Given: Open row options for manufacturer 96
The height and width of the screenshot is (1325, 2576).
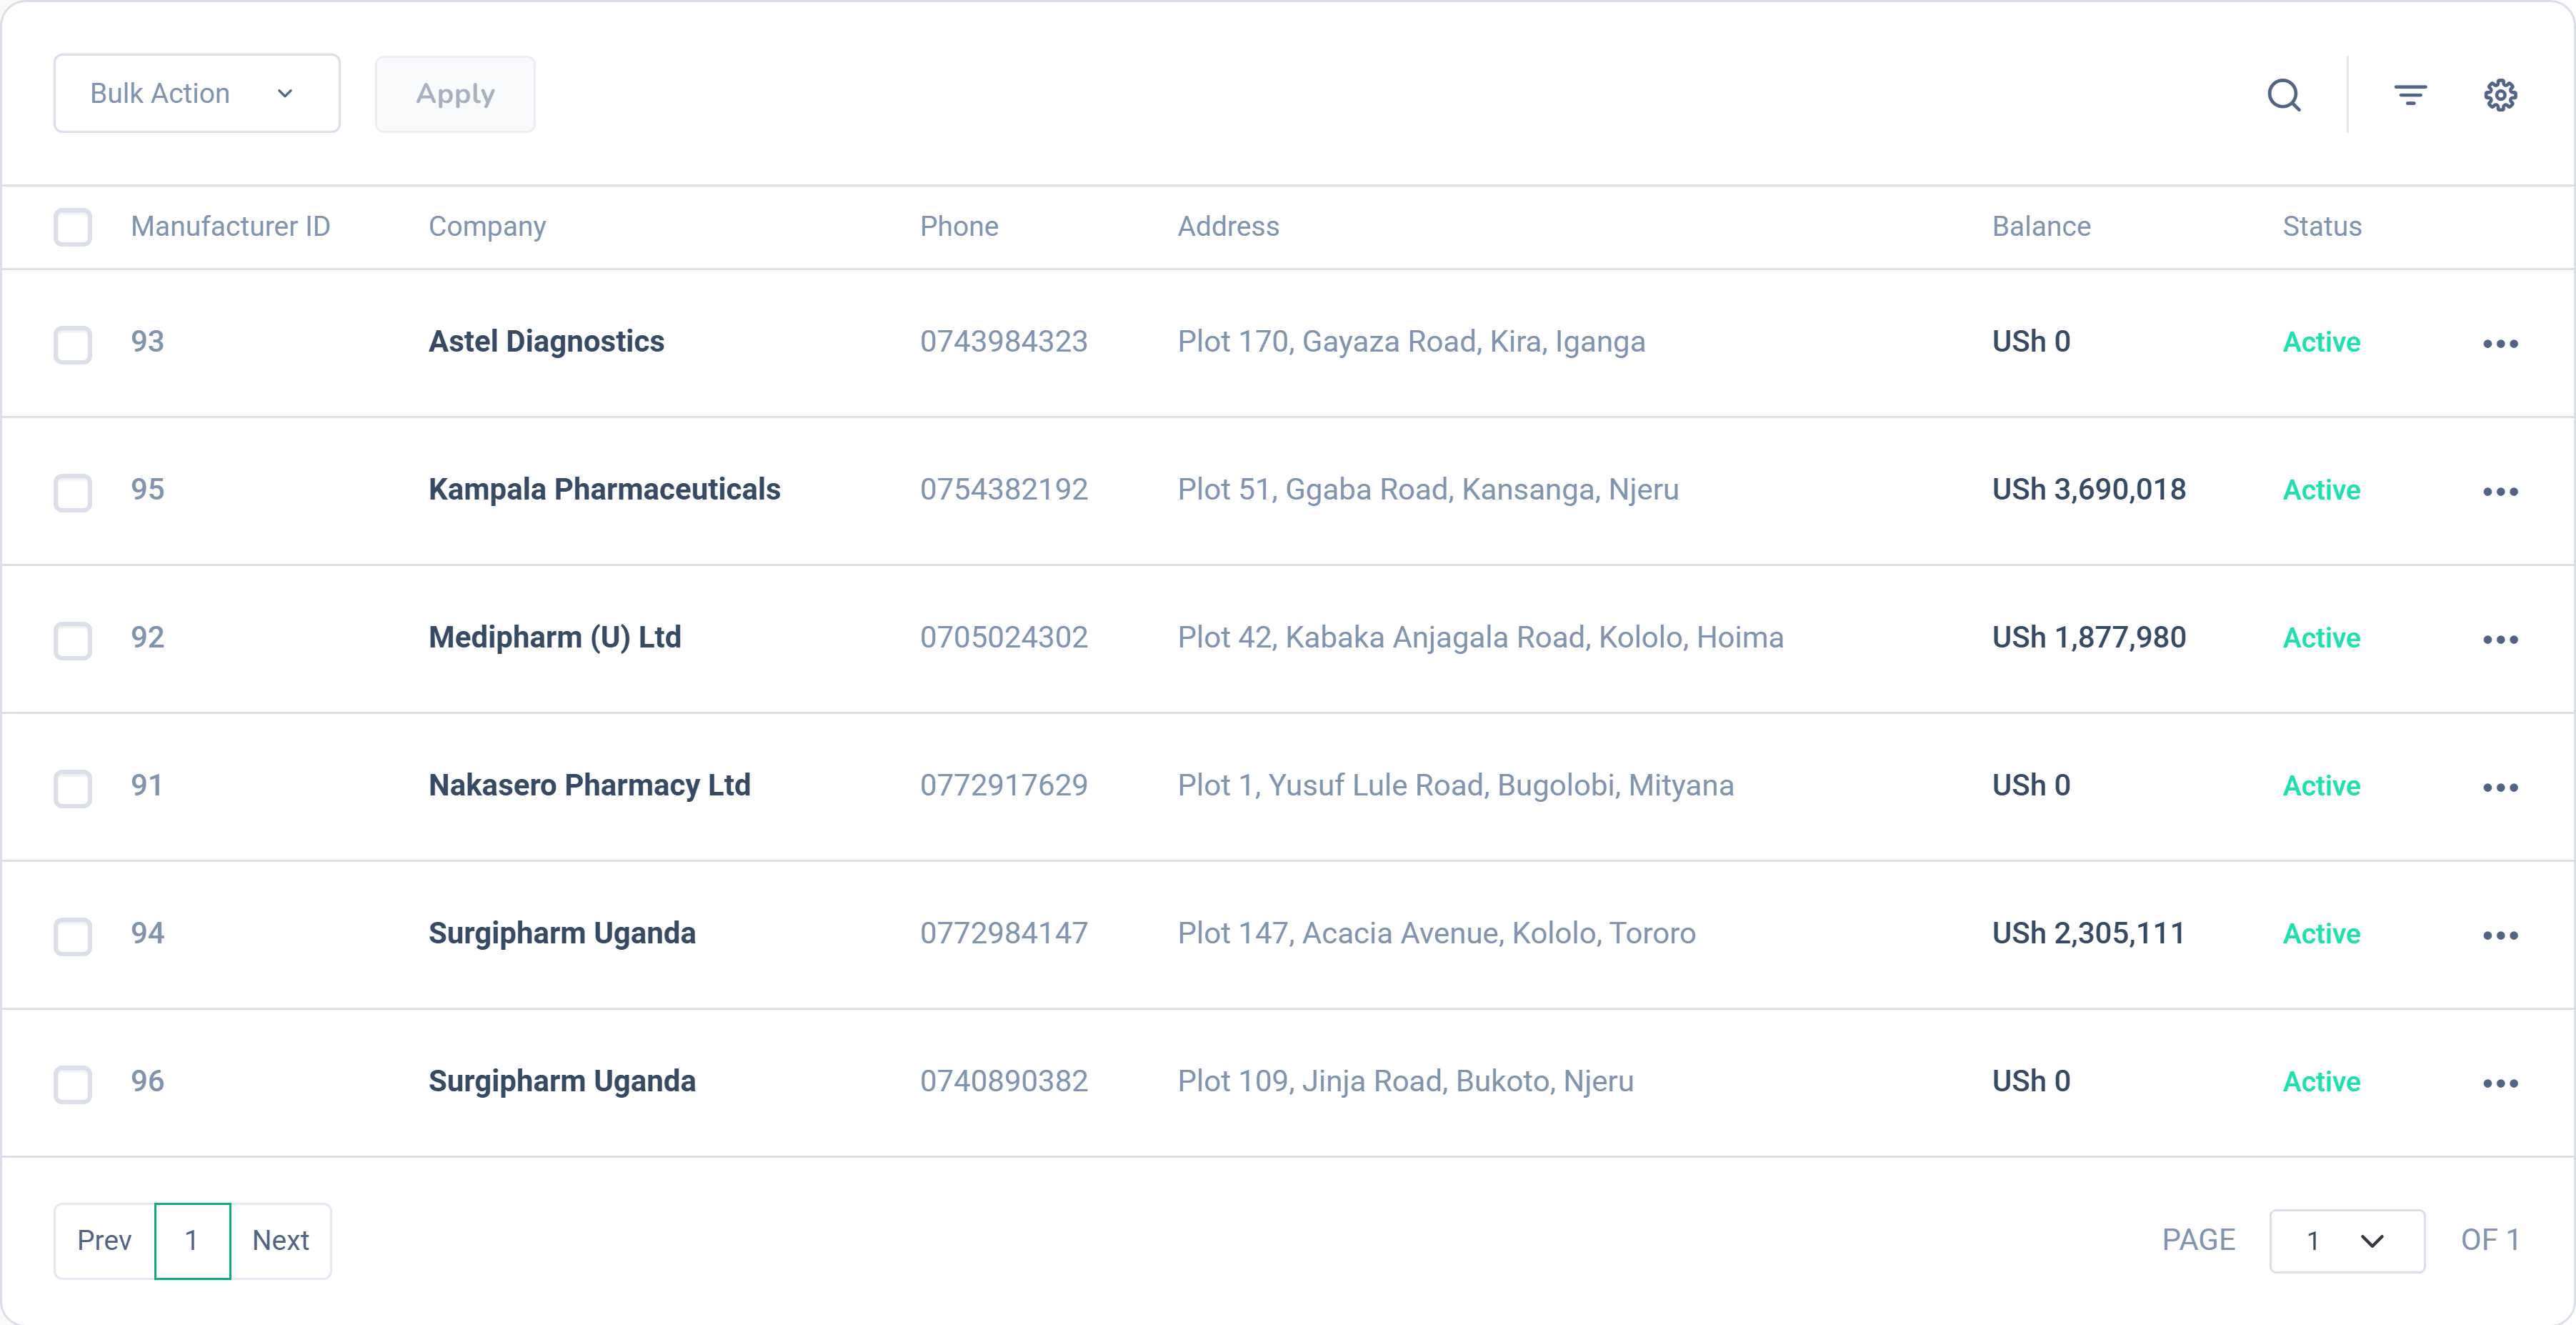Looking at the screenshot, I should (x=2500, y=1083).
